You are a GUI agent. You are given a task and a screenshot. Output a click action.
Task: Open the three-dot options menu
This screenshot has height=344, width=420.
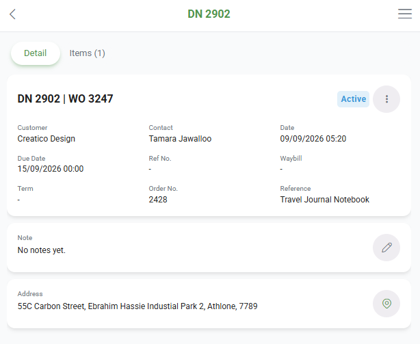click(x=386, y=99)
